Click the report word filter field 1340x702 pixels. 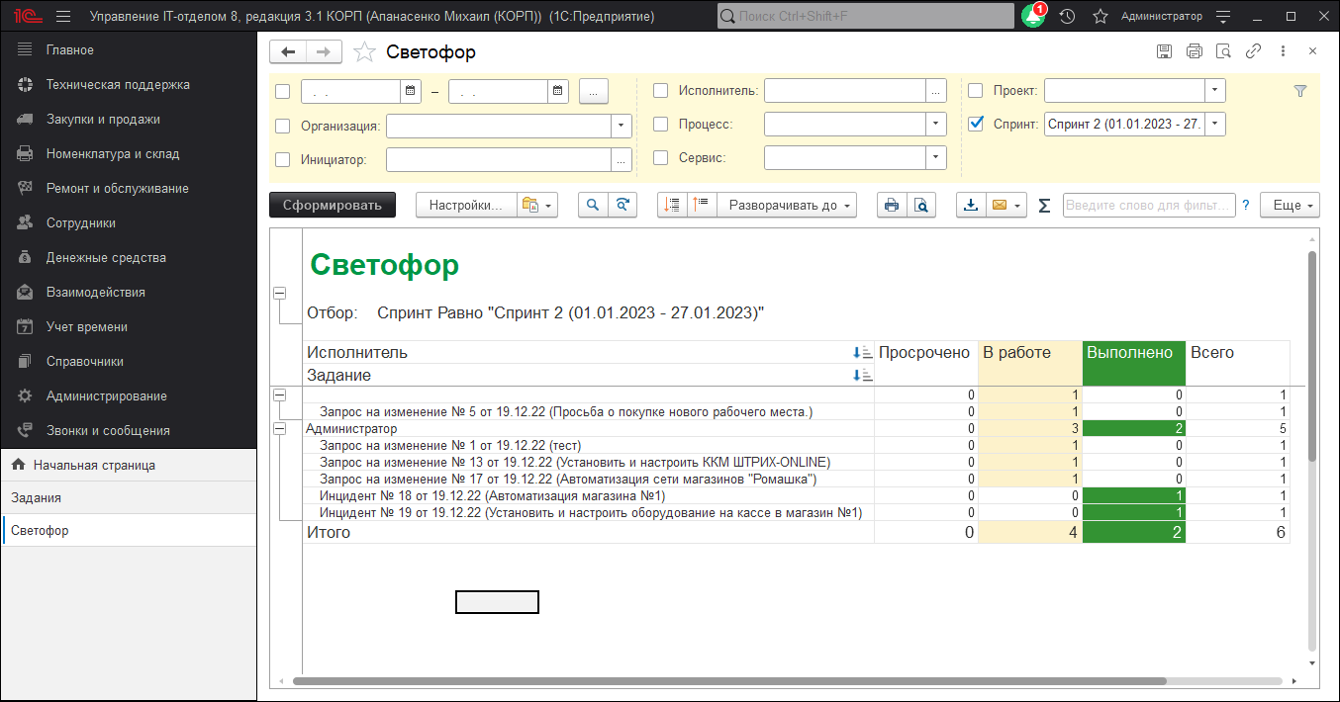point(1148,205)
